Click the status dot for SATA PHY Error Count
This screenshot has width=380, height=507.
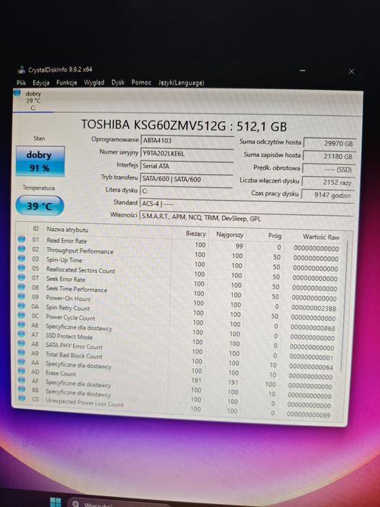click(x=22, y=343)
